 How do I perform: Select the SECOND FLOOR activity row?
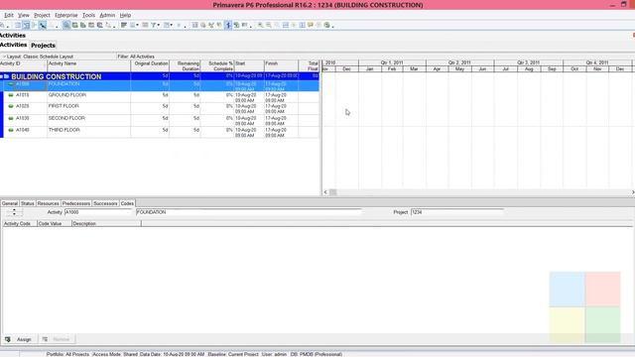coord(161,121)
